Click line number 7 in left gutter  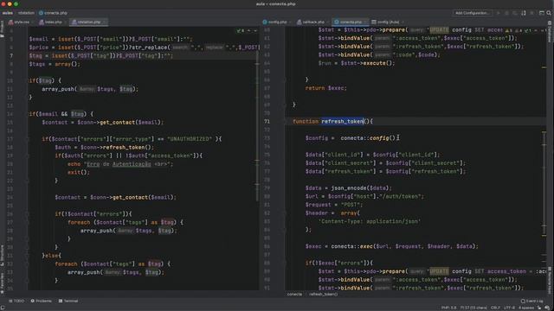11,55
